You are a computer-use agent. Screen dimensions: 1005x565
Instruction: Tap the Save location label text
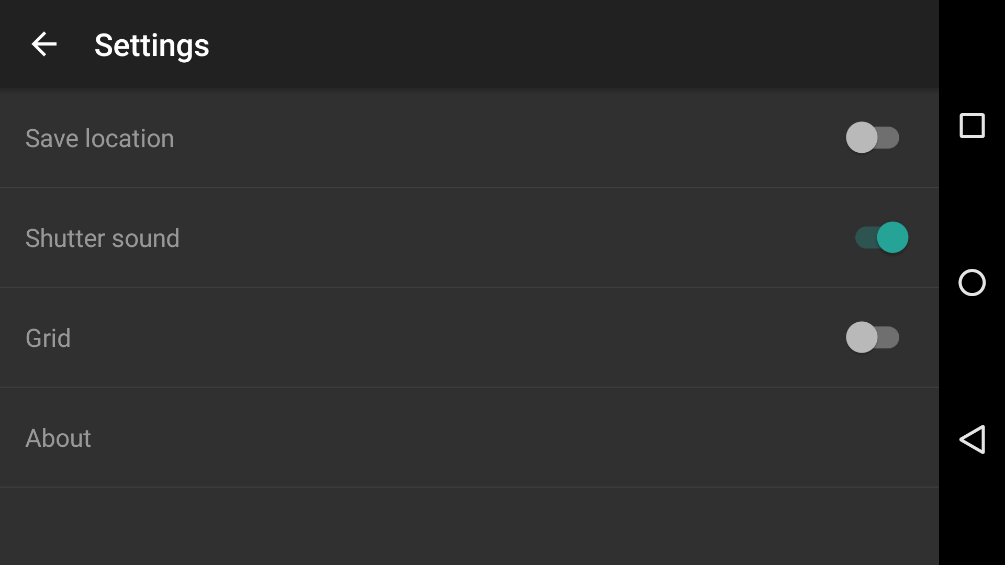pos(99,138)
